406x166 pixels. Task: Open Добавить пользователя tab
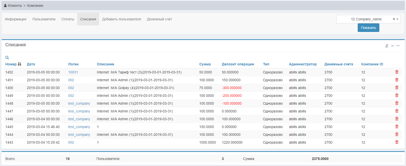point(121,19)
